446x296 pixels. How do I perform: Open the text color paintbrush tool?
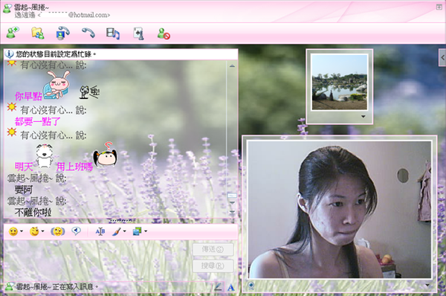point(117,231)
